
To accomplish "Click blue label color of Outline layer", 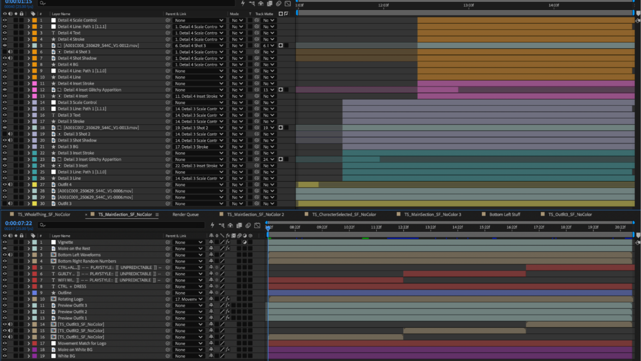I will 35,293.
